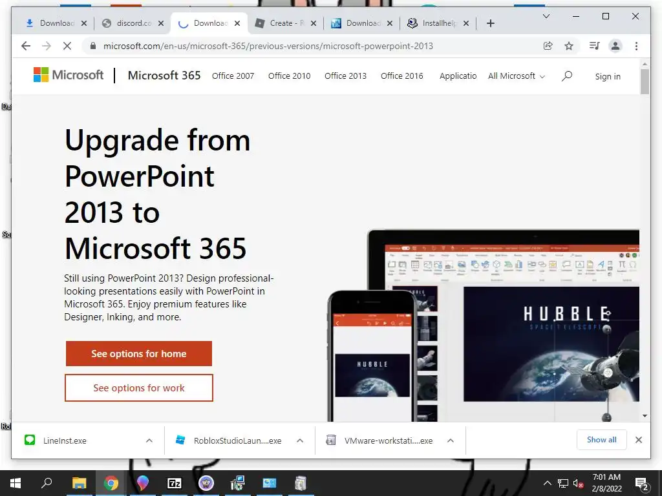Image resolution: width=662 pixels, height=496 pixels.
Task: Click Show all downloads button
Action: [601, 440]
